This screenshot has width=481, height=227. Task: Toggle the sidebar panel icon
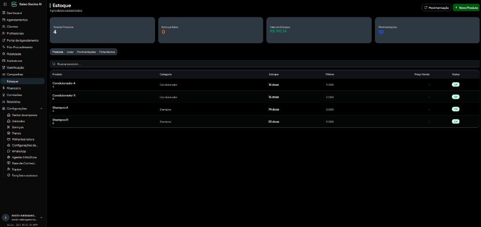(5, 4)
